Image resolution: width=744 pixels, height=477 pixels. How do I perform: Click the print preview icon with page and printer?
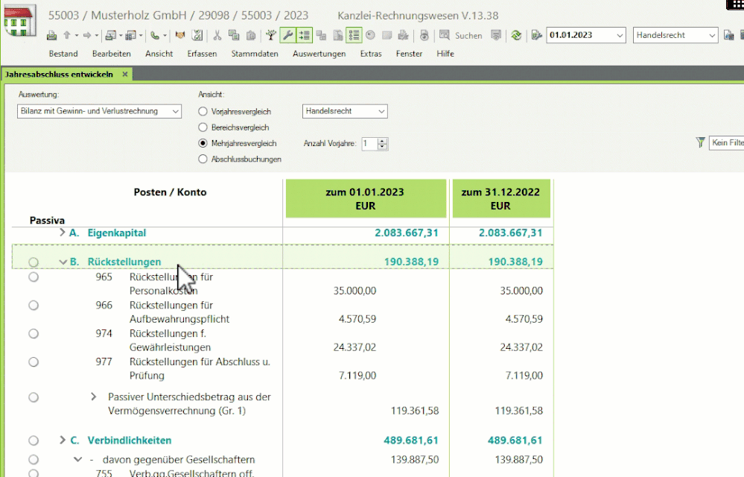pos(110,35)
